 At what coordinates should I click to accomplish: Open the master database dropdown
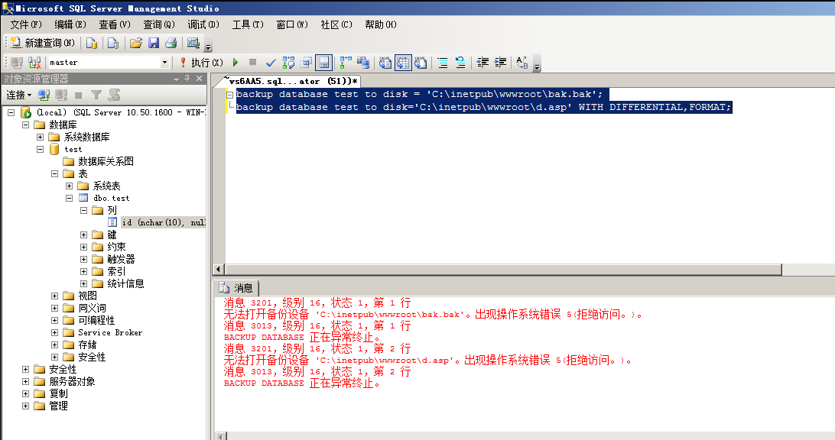[x=164, y=63]
